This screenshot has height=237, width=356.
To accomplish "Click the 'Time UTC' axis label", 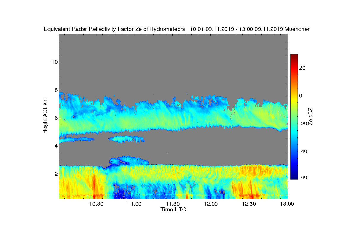I will pos(174,209).
